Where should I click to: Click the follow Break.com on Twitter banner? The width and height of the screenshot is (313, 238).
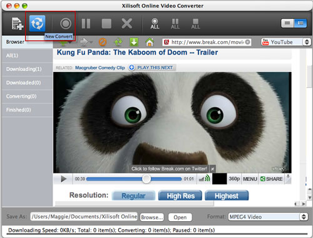(x=169, y=168)
